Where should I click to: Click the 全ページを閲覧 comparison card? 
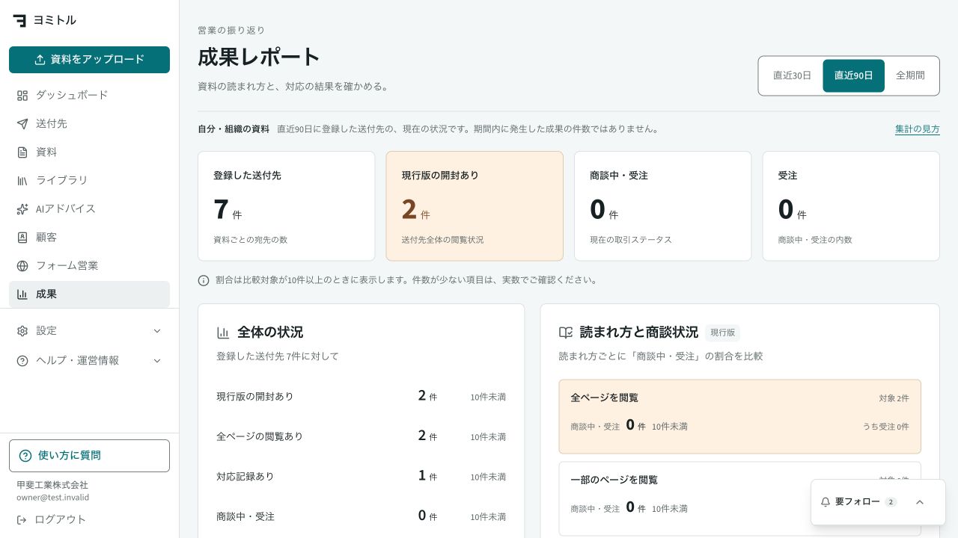739,416
